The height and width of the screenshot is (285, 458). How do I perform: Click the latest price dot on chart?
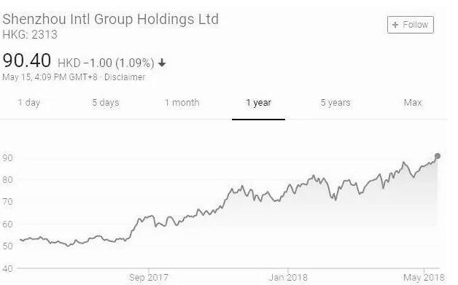(x=438, y=156)
